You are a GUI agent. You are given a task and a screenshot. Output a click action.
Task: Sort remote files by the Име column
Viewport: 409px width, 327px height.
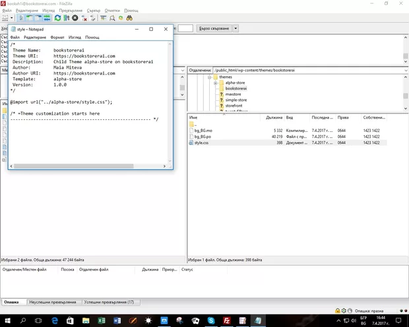[x=224, y=117]
